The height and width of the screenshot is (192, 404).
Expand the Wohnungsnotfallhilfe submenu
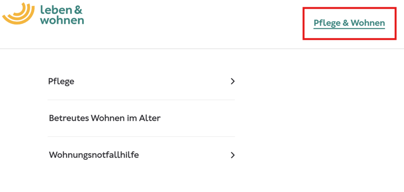[233, 155]
